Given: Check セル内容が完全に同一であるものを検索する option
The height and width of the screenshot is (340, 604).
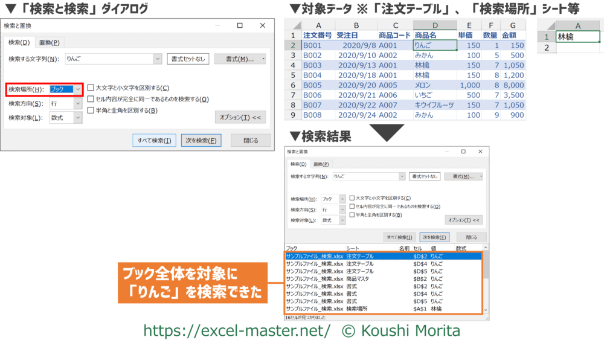Looking at the screenshot, I should (x=91, y=99).
